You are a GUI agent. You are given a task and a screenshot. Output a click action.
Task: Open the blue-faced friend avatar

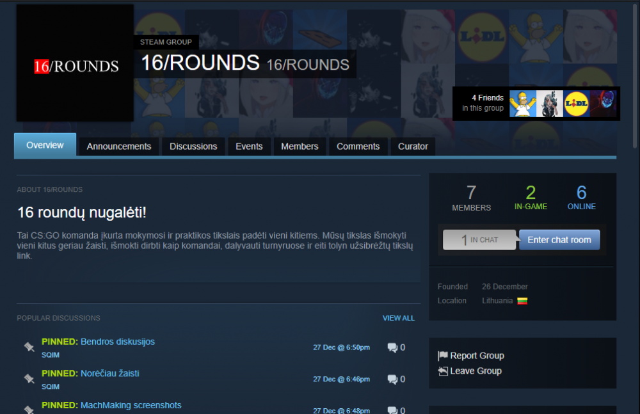point(603,104)
